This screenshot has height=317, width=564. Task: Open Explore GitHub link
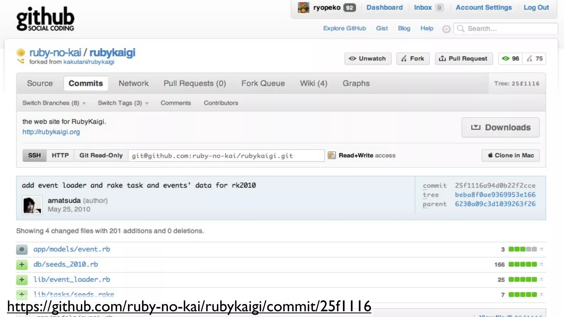coord(345,28)
